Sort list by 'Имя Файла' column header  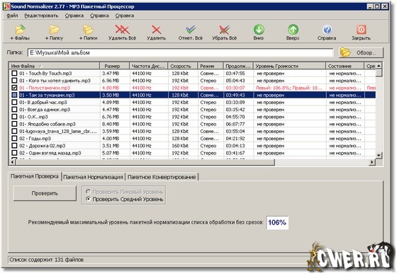[54, 66]
